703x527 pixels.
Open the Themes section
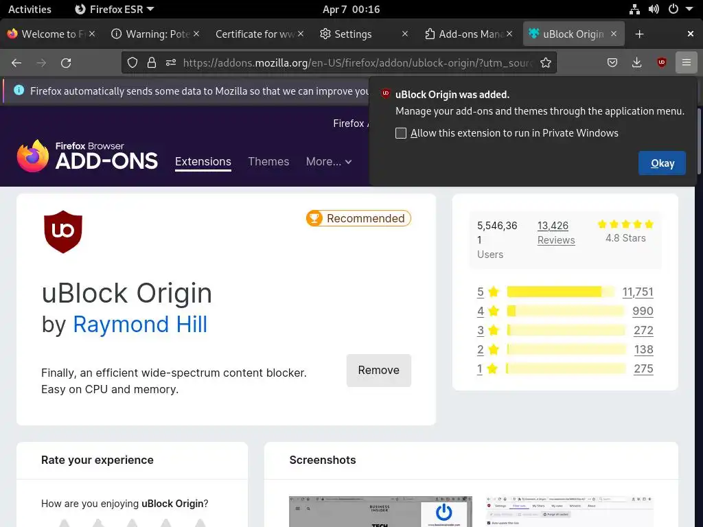(268, 161)
